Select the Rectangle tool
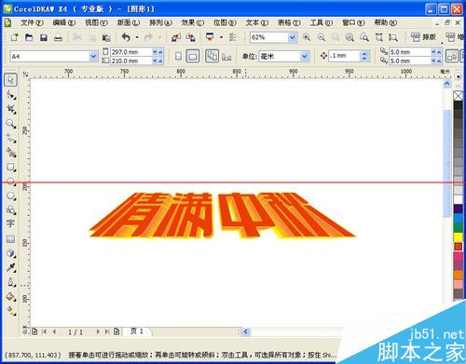This screenshot has width=466, height=364. coord(11,168)
